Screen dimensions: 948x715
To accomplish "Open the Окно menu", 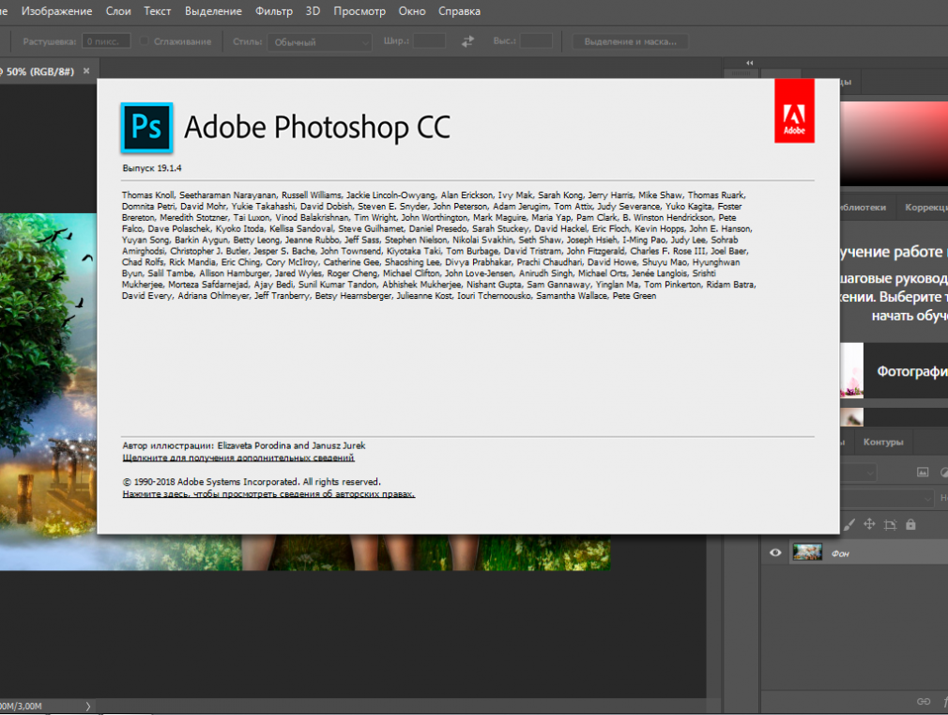I will click(x=412, y=11).
